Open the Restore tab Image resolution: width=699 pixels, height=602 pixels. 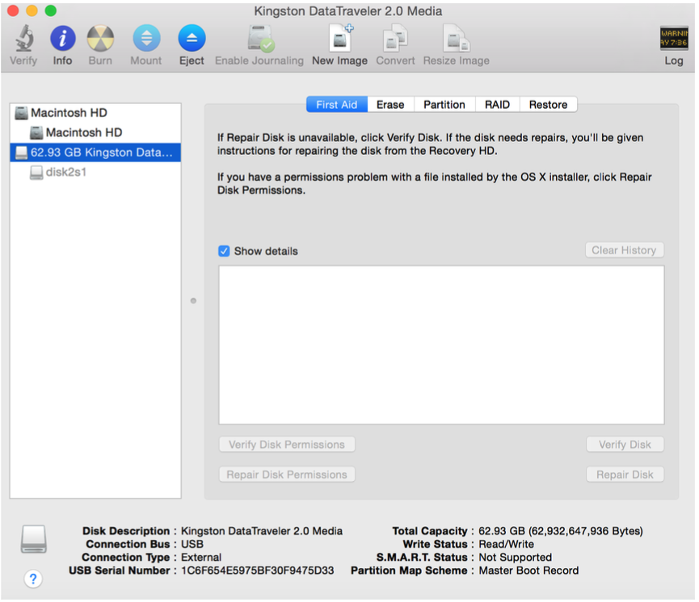pyautogui.click(x=549, y=105)
